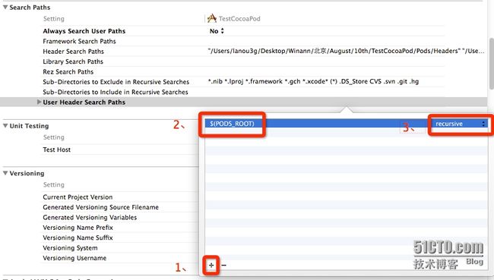The height and width of the screenshot is (280, 494).
Task: Select the Library Search Paths setting
Action: point(73,61)
